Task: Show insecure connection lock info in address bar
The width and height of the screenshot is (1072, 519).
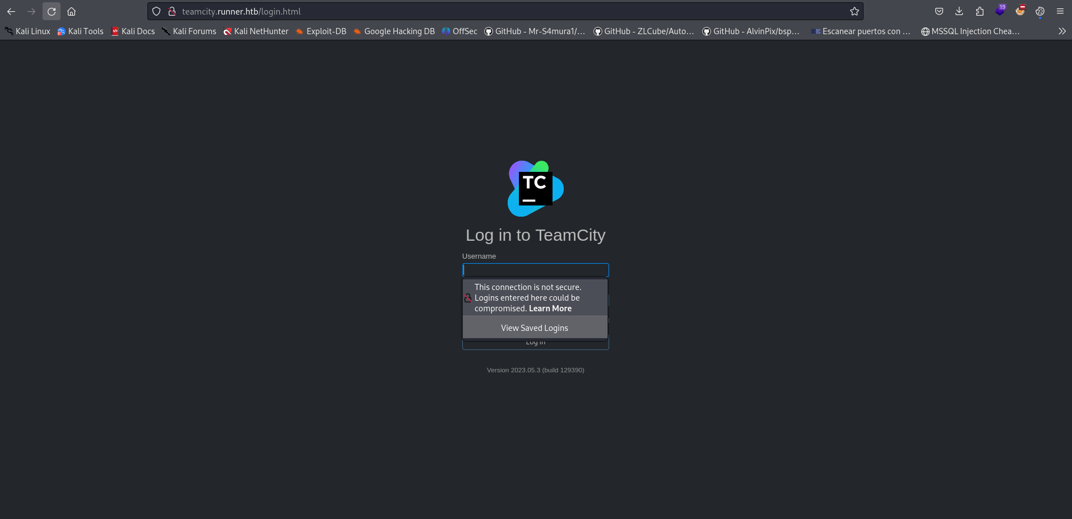Action: [x=172, y=11]
